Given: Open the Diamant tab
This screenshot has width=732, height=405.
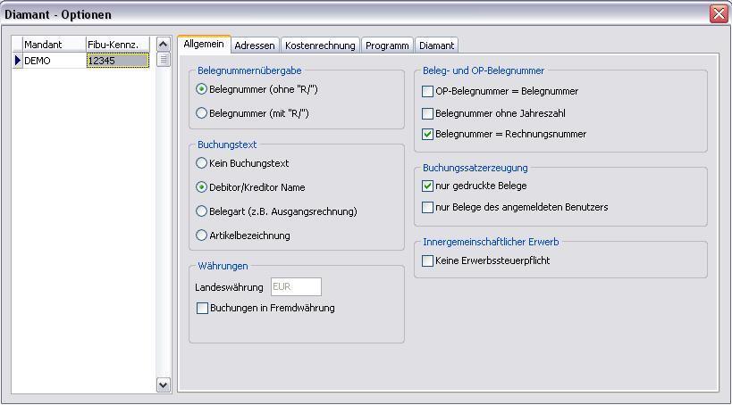Looking at the screenshot, I should click(436, 45).
